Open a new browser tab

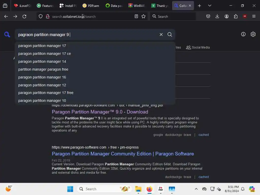tap(199, 6)
